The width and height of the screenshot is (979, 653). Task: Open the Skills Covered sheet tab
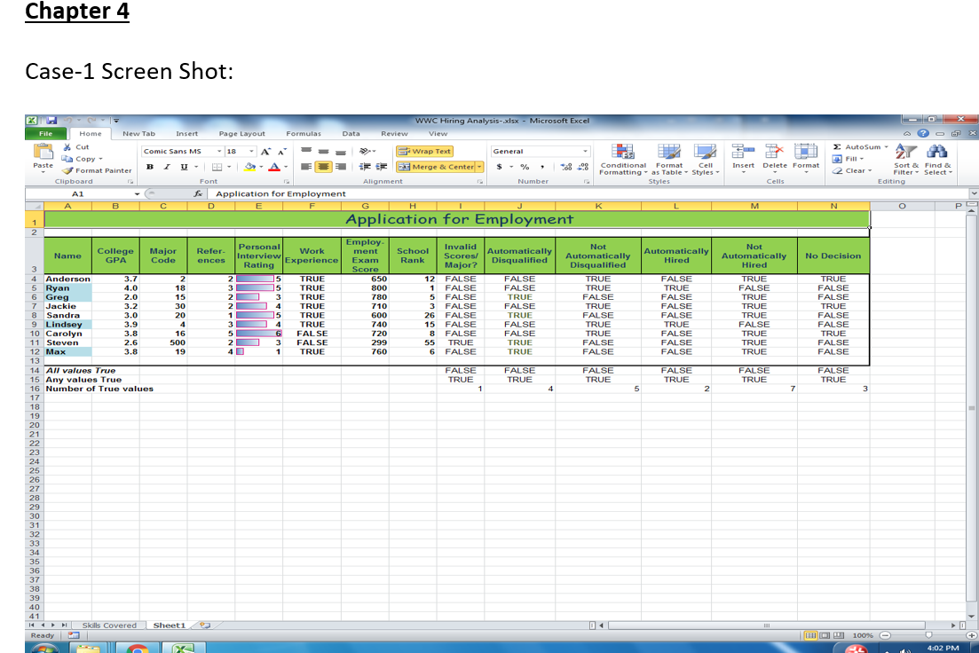tap(109, 625)
